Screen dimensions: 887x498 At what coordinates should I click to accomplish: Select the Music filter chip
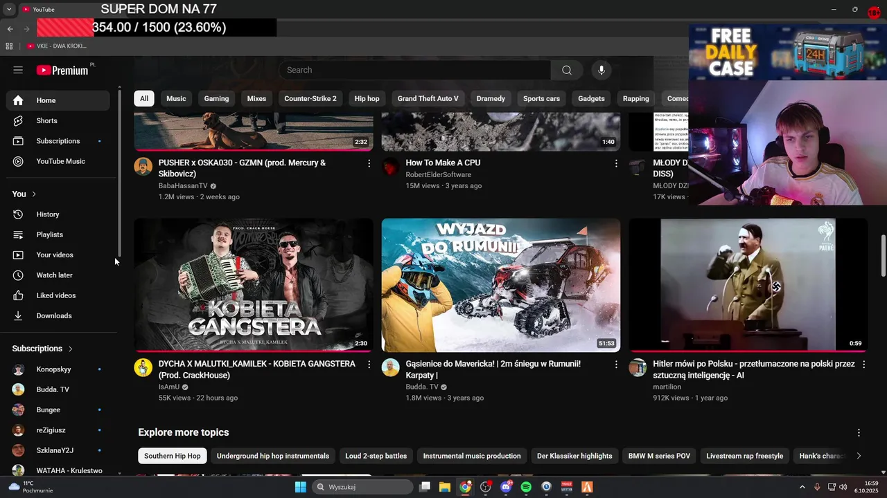click(176, 99)
